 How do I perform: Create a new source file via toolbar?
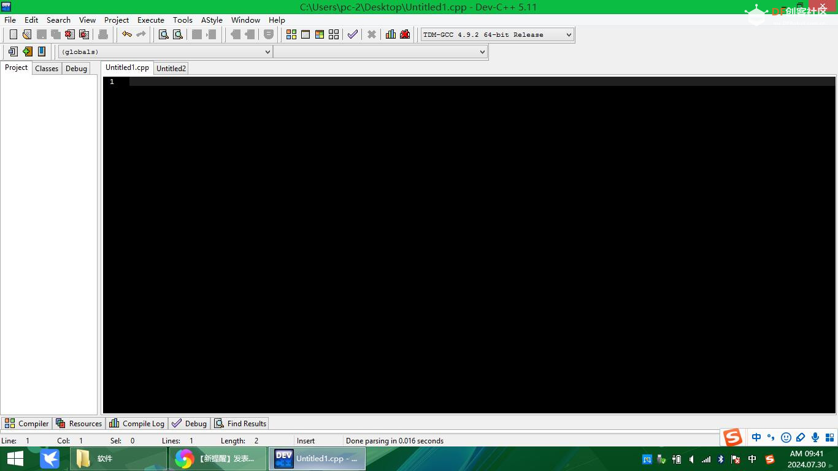(x=13, y=34)
